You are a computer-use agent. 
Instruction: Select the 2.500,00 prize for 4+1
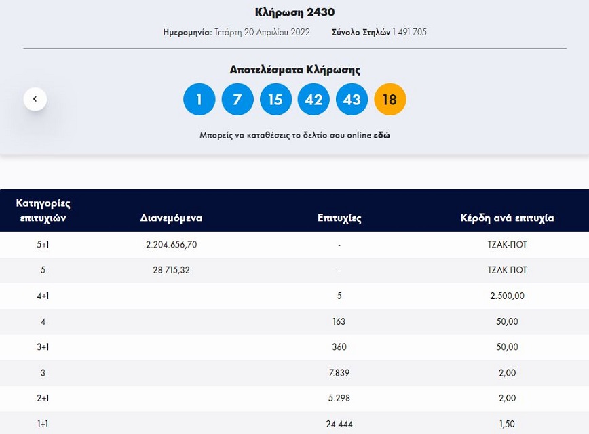point(506,296)
